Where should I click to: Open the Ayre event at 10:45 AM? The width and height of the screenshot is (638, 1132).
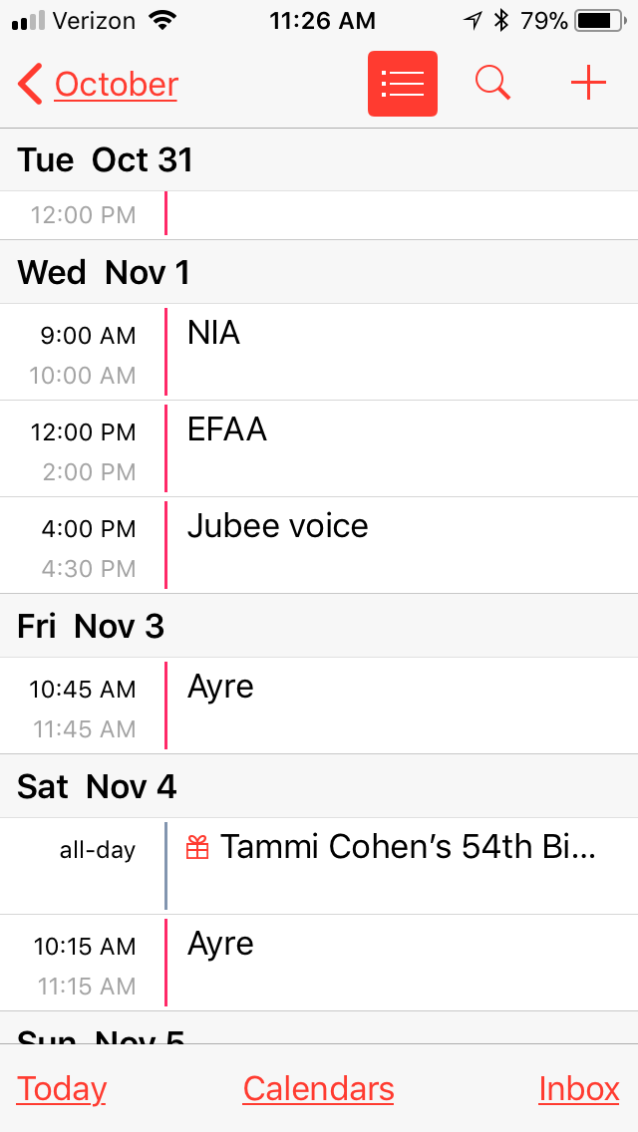(399, 706)
